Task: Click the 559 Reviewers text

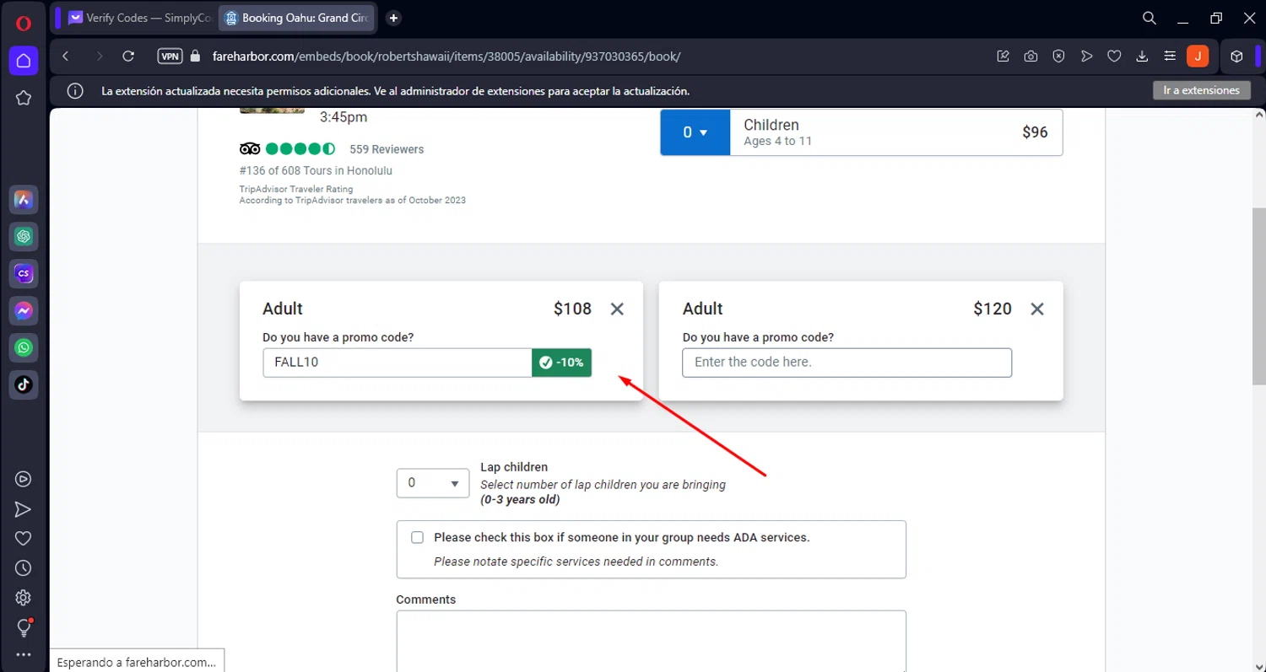Action: (x=387, y=149)
